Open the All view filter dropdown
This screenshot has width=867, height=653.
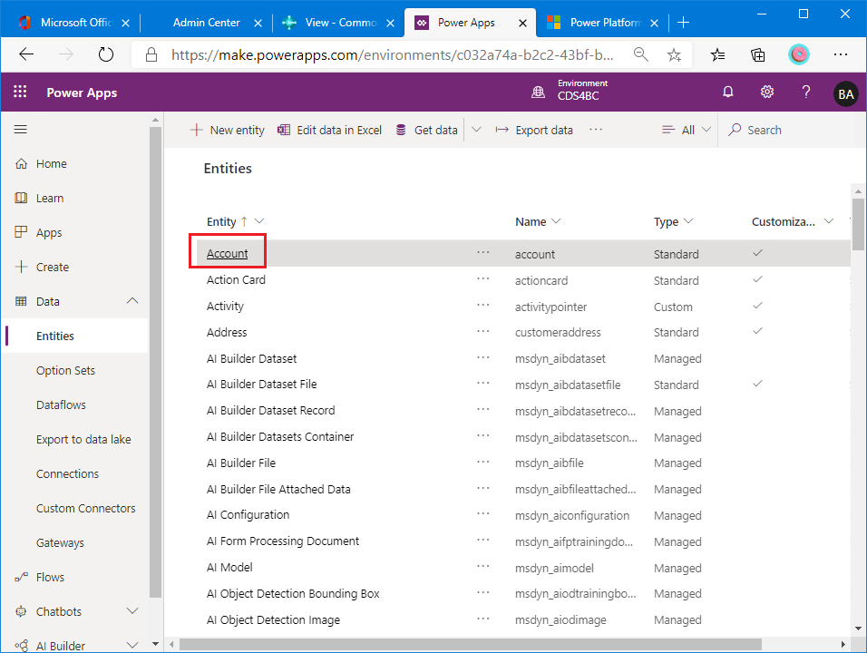point(687,130)
